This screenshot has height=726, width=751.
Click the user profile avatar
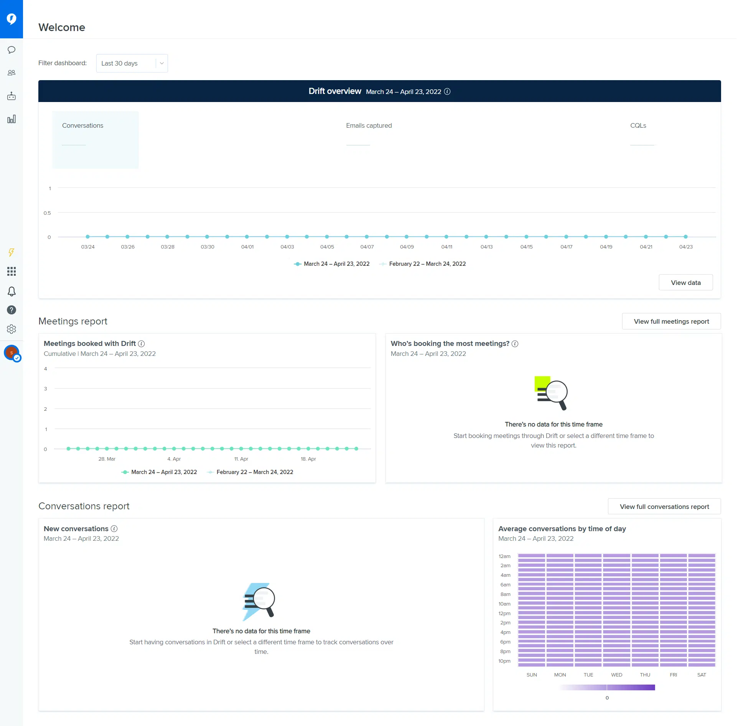click(x=12, y=353)
